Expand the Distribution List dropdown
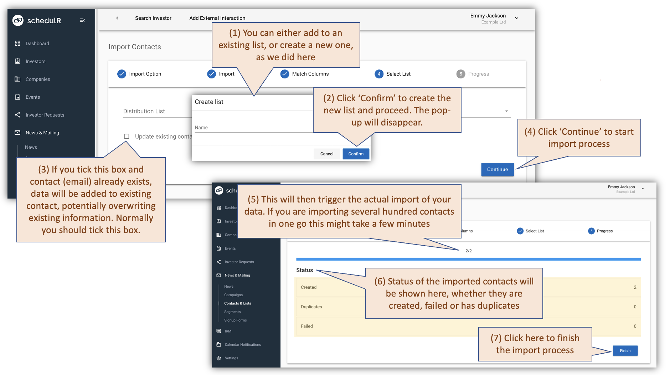The height and width of the screenshot is (375, 670). pos(506,111)
